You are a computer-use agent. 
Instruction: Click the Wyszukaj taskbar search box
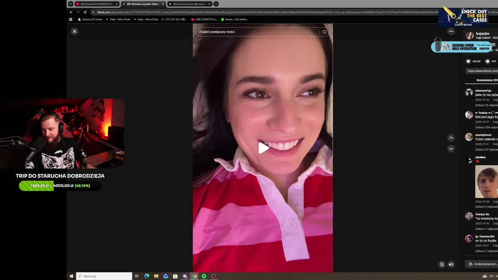104,276
